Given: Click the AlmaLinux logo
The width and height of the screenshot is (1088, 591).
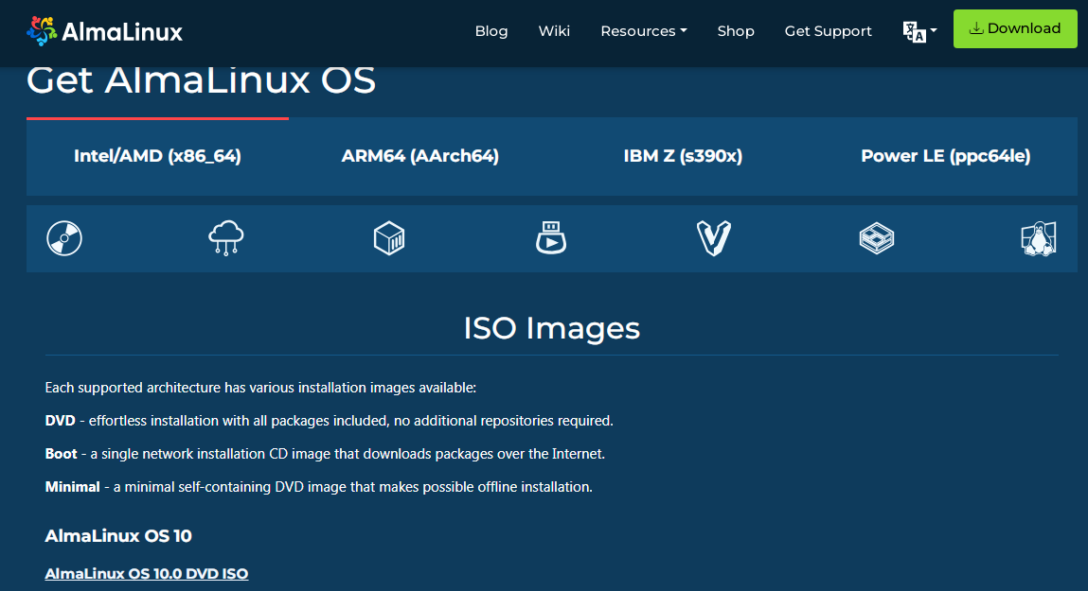Looking at the screenshot, I should (105, 31).
